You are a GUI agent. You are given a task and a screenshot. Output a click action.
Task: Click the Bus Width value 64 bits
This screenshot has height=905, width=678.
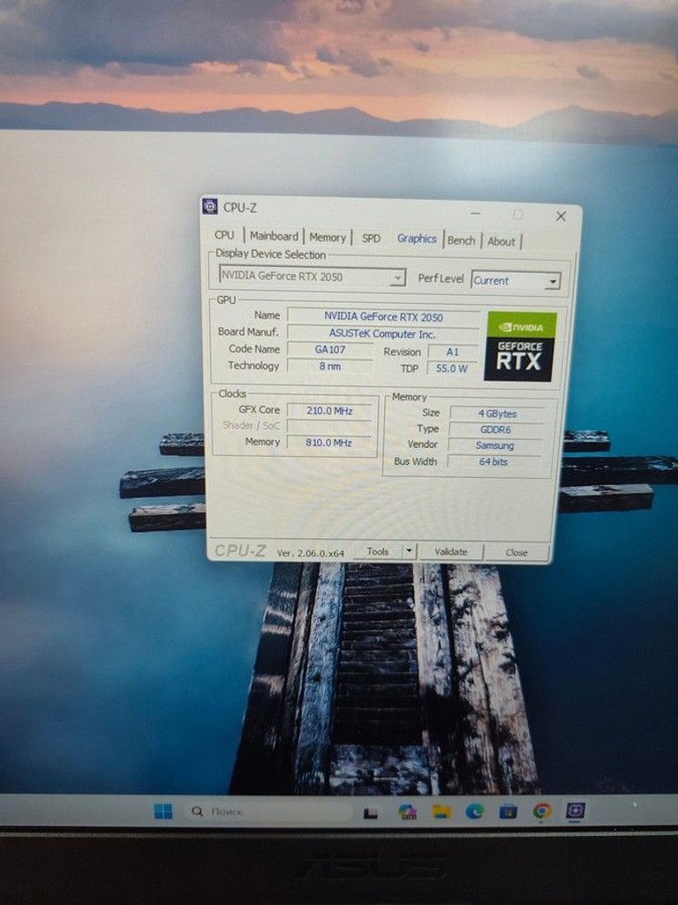pos(493,461)
